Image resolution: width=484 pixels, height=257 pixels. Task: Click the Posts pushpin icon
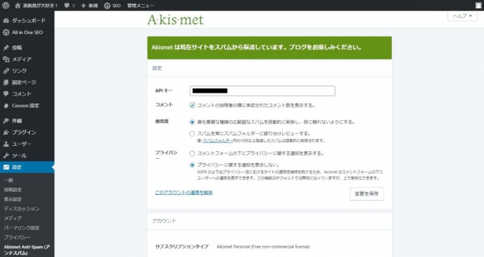(6, 48)
